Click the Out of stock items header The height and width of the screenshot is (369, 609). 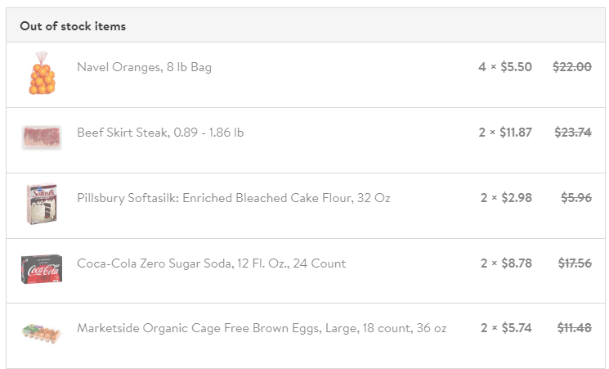(x=73, y=26)
